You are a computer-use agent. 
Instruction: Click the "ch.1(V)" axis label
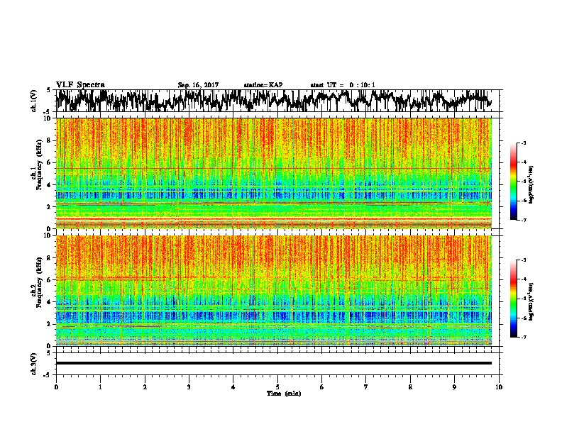click(x=33, y=101)
